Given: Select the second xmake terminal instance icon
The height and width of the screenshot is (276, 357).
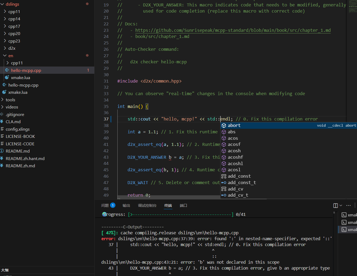Looking at the screenshot, I should tap(344, 222).
